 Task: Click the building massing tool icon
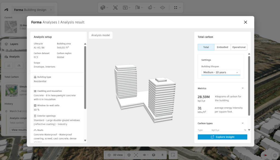pyautogui.click(x=103, y=8)
